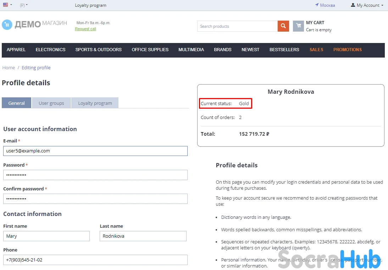Viewport: 388px width, 270px height.
Task: Click the shopping cart icon
Action: tap(298, 26)
